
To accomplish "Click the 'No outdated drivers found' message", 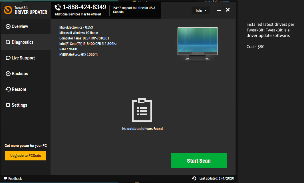I will pyautogui.click(x=142, y=129).
